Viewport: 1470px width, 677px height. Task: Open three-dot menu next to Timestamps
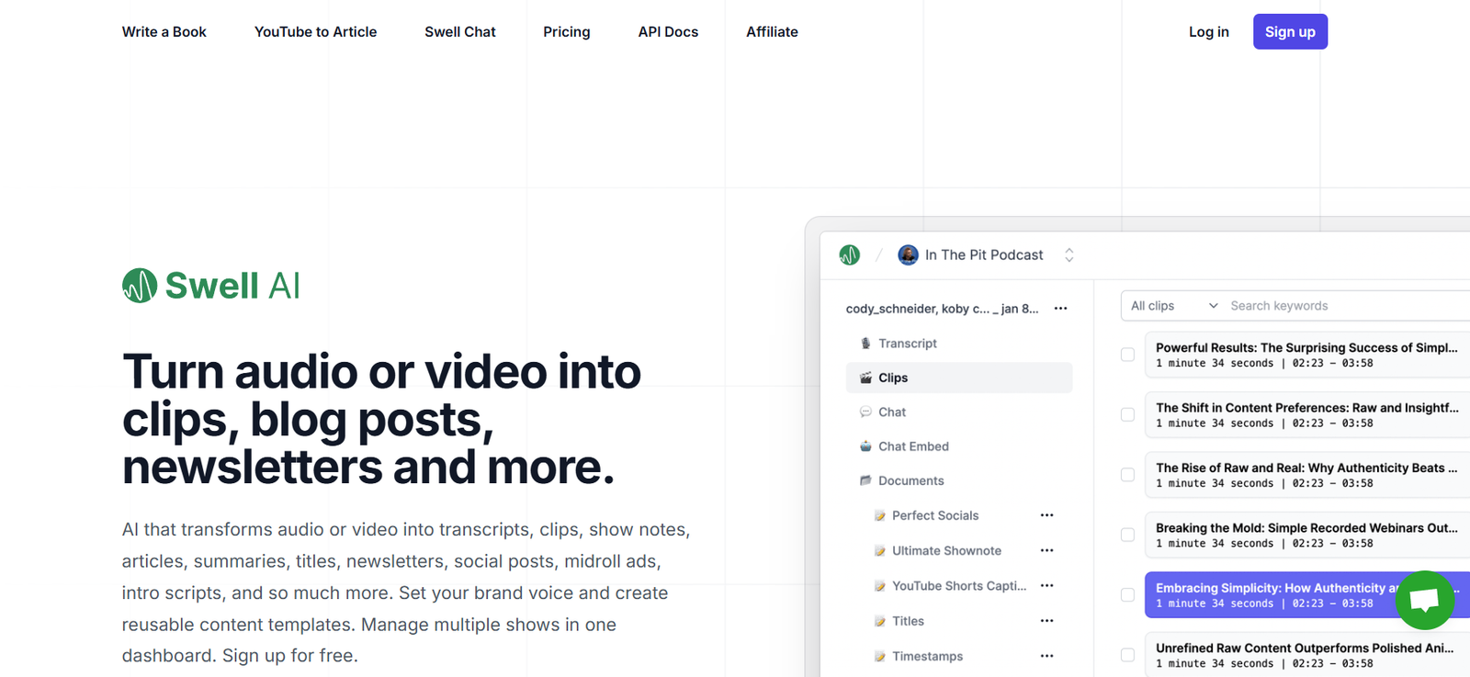click(x=1046, y=656)
